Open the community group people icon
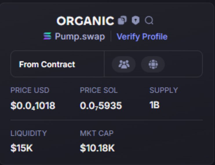215x165 pixels. coord(124,64)
